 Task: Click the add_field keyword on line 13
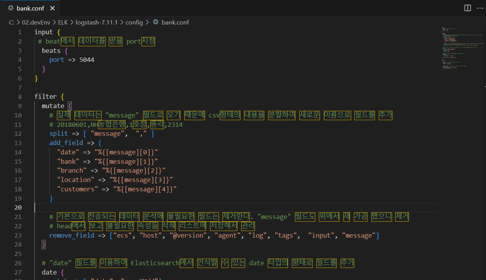click(x=66, y=143)
